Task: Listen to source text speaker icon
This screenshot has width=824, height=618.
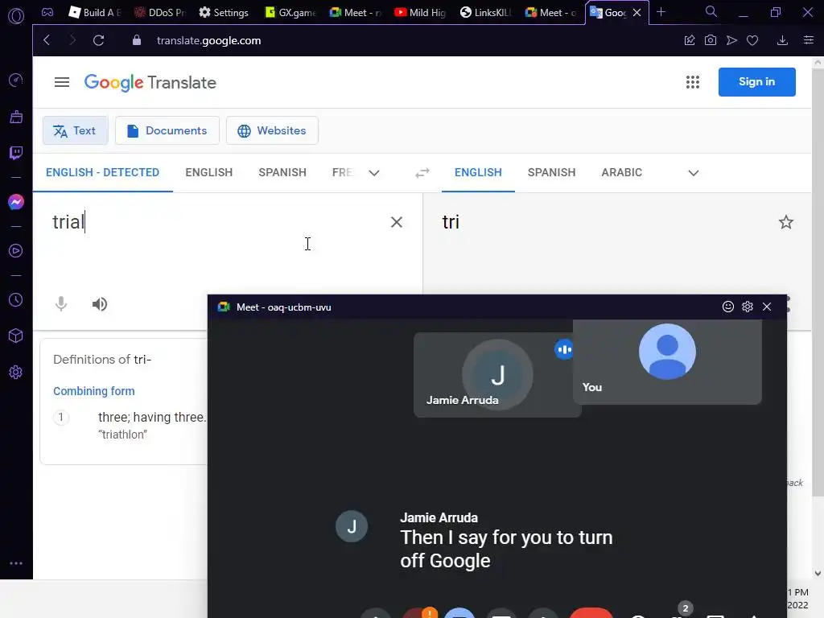Action: pyautogui.click(x=99, y=303)
